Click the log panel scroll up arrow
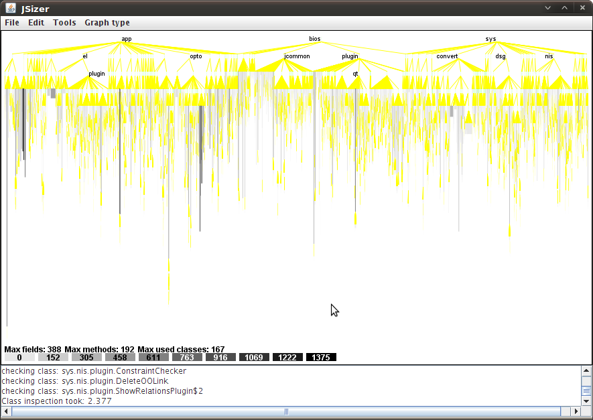Screen dimensions: 593x420 pyautogui.click(x=586, y=370)
